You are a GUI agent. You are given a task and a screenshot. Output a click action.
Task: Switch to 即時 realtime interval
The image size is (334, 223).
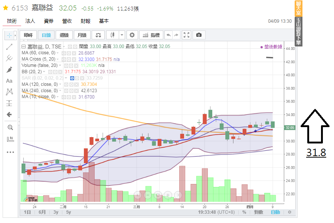28,35
